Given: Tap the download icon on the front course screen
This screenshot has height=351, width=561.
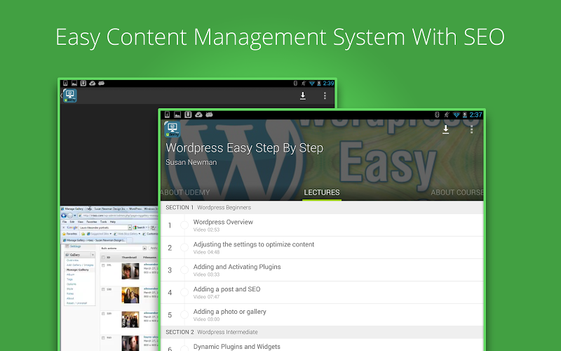Looking at the screenshot, I should (445, 129).
